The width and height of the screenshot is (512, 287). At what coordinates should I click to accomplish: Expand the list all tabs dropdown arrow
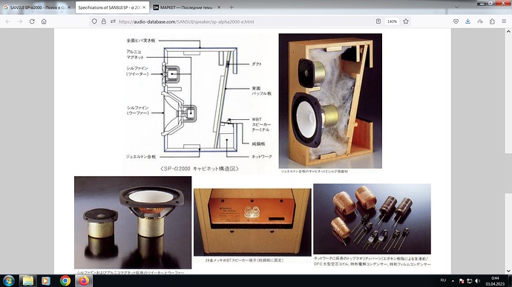(x=456, y=7)
